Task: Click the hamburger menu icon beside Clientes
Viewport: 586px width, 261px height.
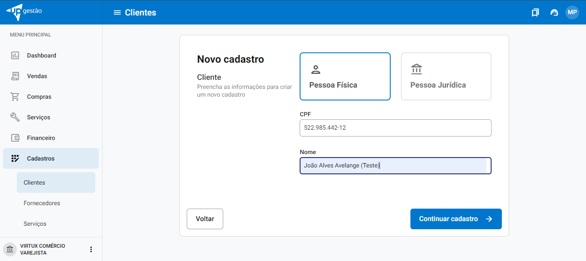Action: click(x=117, y=12)
